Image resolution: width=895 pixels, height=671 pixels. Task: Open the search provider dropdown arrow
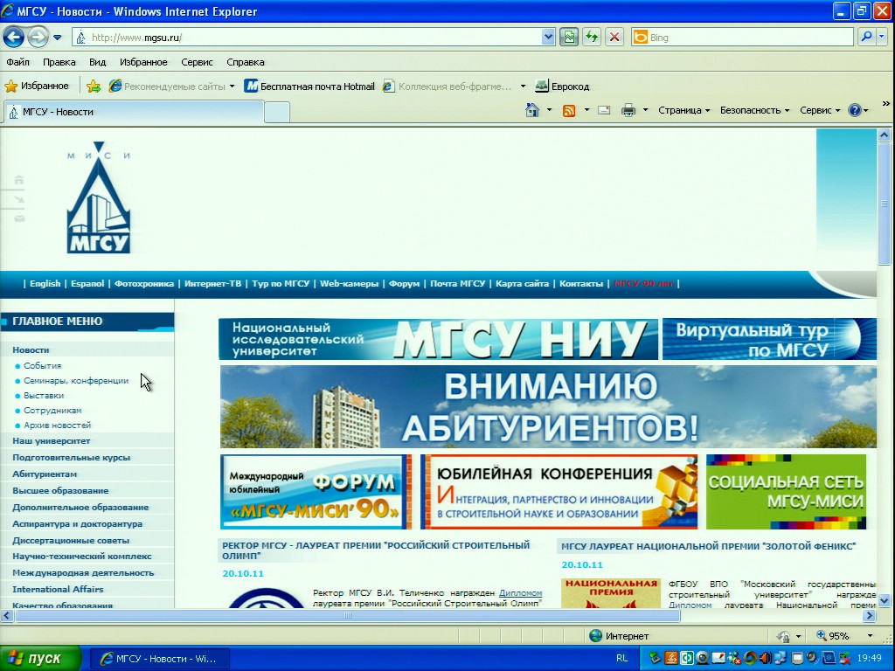click(x=881, y=37)
